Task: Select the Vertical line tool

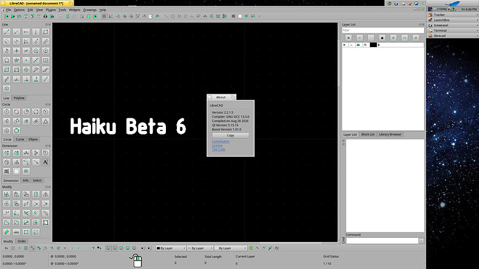Action: [35, 32]
